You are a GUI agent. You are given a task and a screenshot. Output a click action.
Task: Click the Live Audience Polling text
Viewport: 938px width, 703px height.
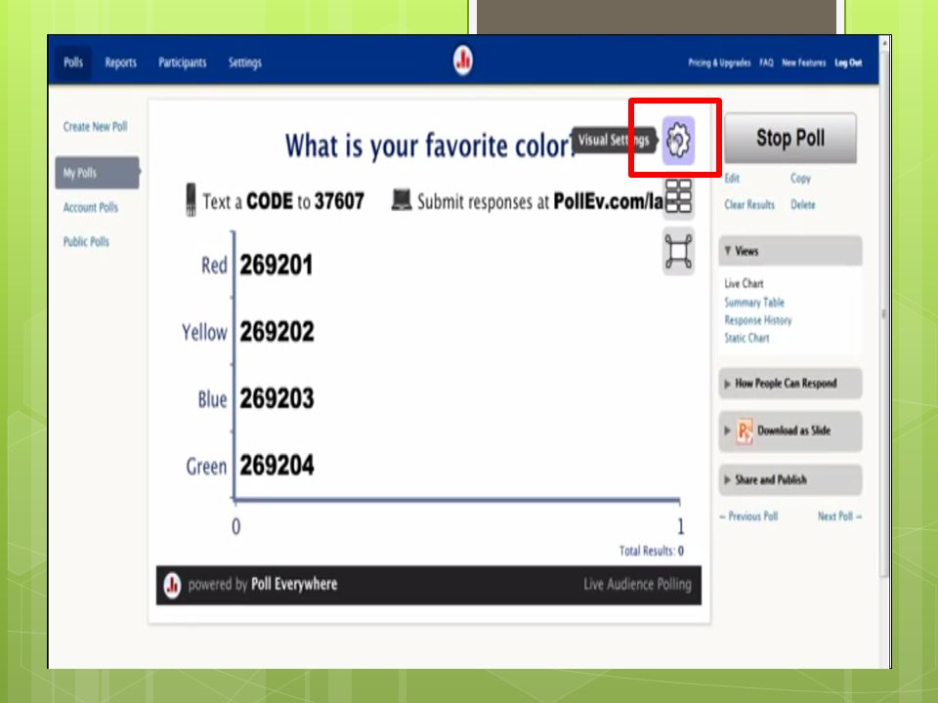637,584
